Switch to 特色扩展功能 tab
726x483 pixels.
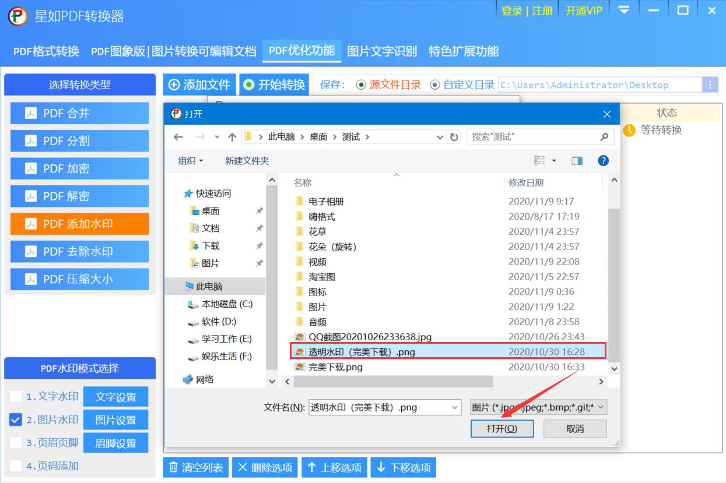pyautogui.click(x=464, y=51)
